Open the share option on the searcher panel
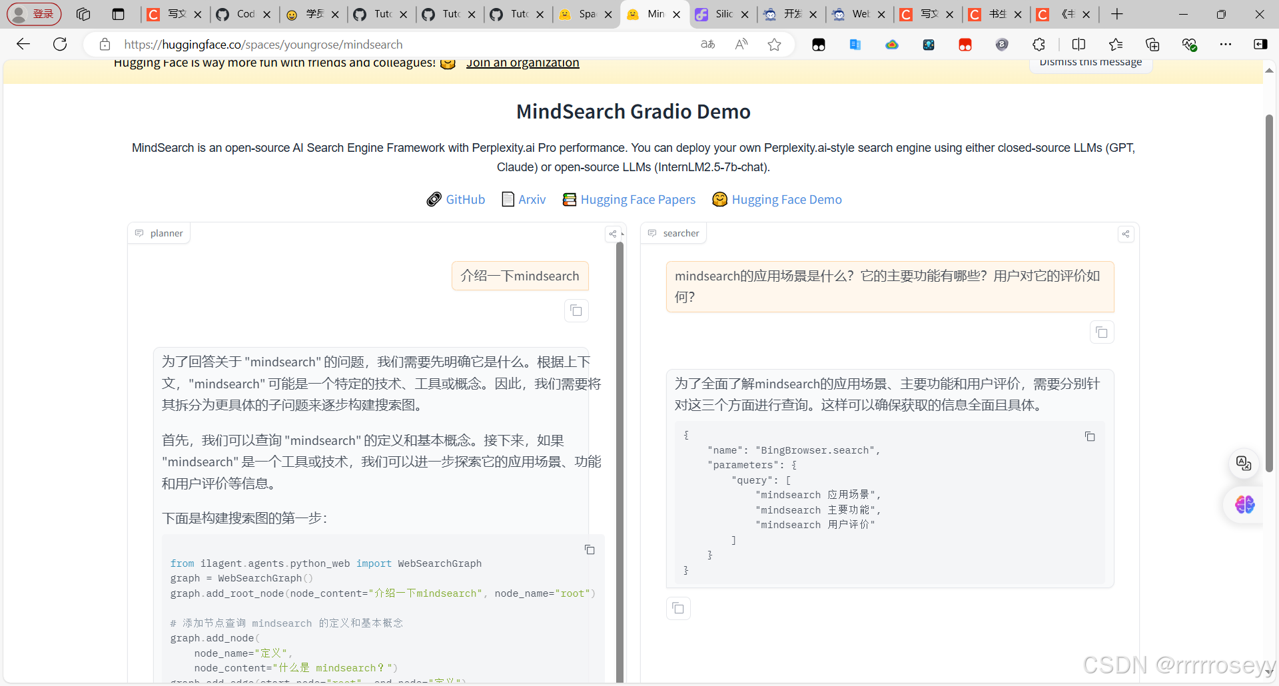The image size is (1279, 686). pyautogui.click(x=1126, y=234)
